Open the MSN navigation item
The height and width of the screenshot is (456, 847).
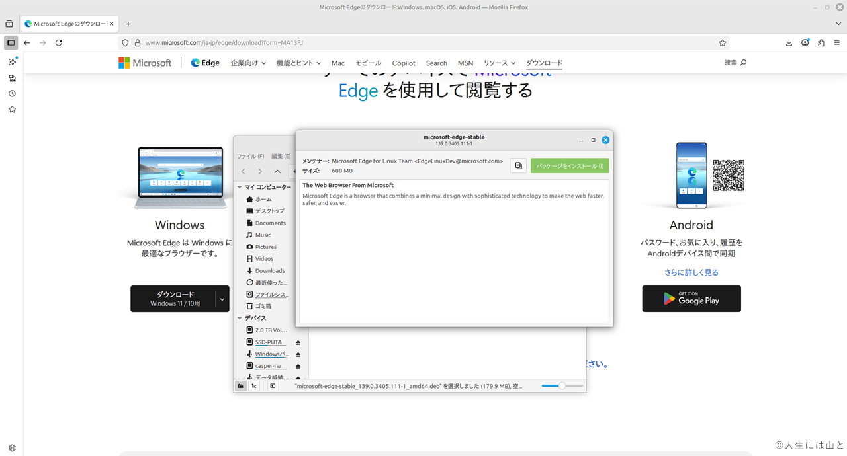tap(465, 63)
